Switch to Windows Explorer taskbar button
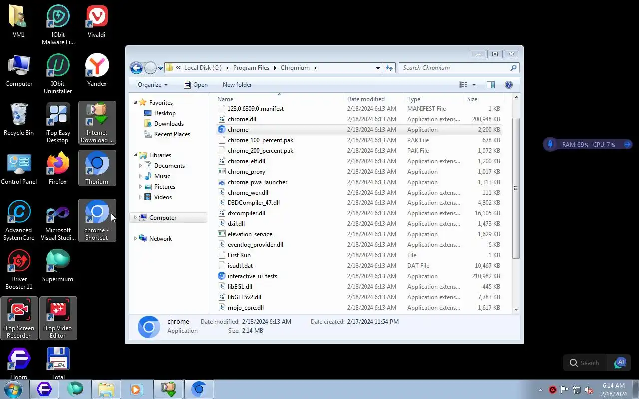This screenshot has height=399, width=639. tap(106, 389)
